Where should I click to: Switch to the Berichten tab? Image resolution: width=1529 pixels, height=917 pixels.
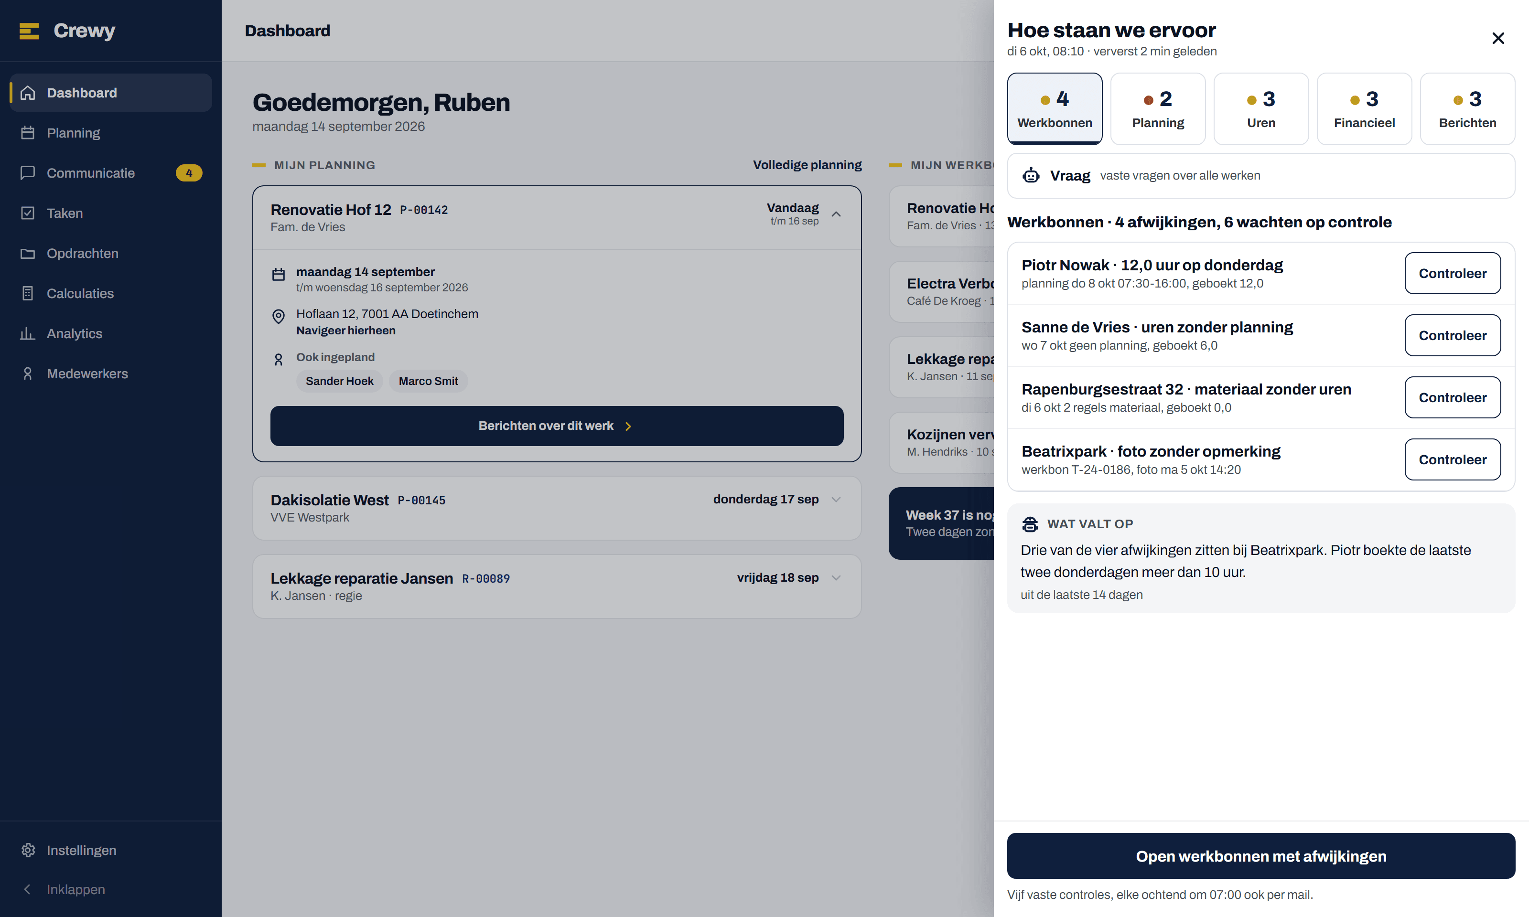(x=1468, y=109)
